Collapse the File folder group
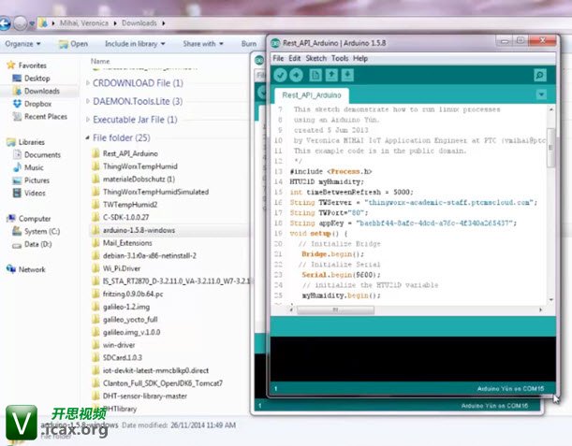 coord(88,137)
